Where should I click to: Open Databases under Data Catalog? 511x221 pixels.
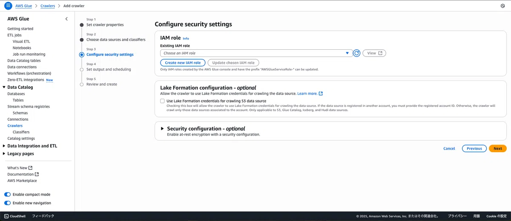tap(16, 94)
